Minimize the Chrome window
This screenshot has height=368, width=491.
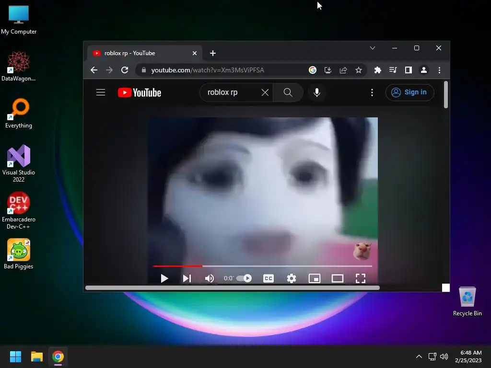395,48
